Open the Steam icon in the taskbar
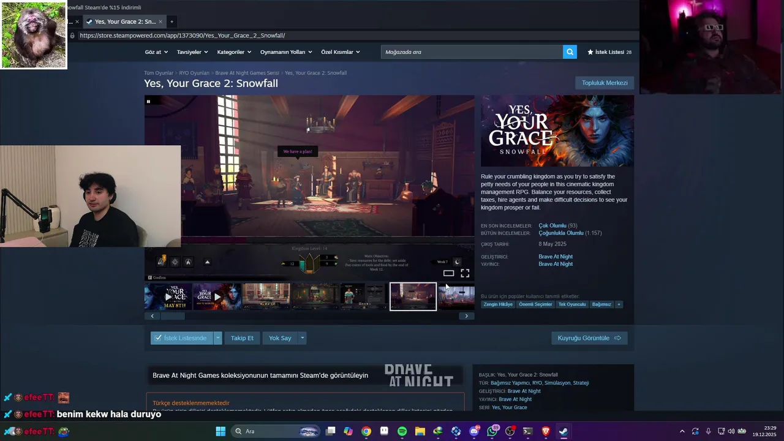Screen dimensions: 784x441 tap(563, 431)
